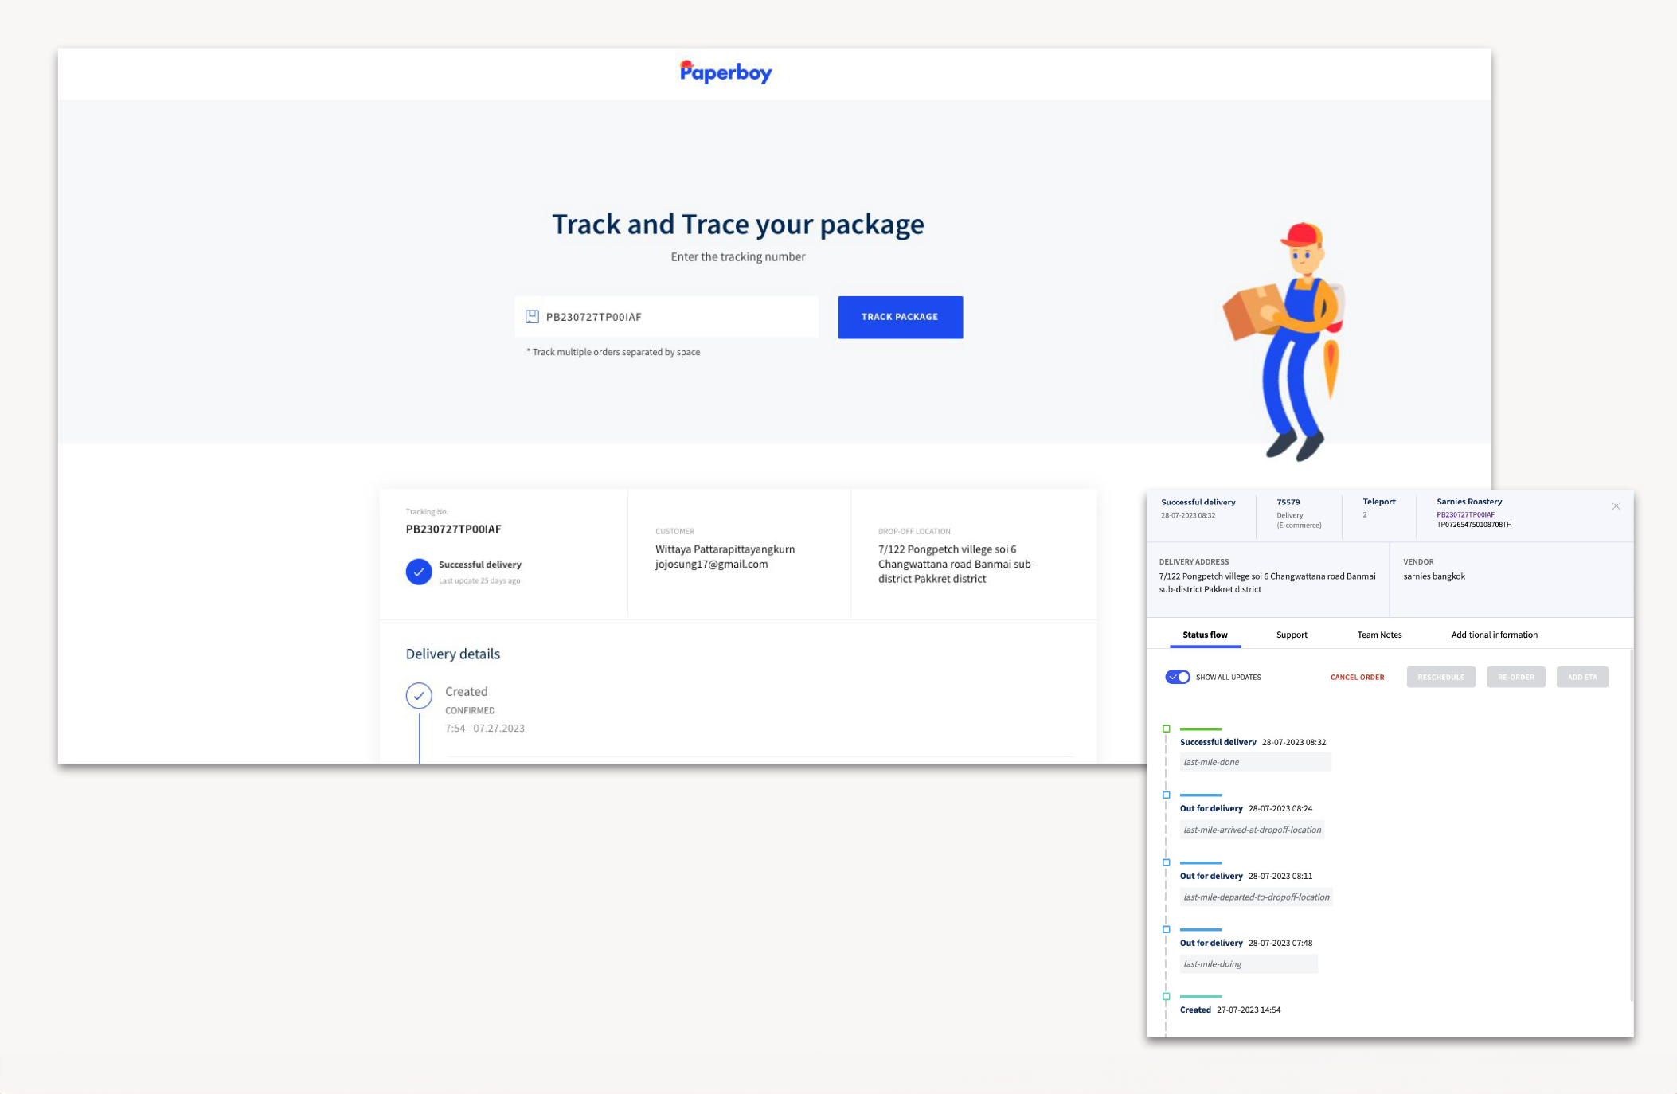The image size is (1677, 1094).
Task: Close the order details panel
Action: pos(1616,506)
